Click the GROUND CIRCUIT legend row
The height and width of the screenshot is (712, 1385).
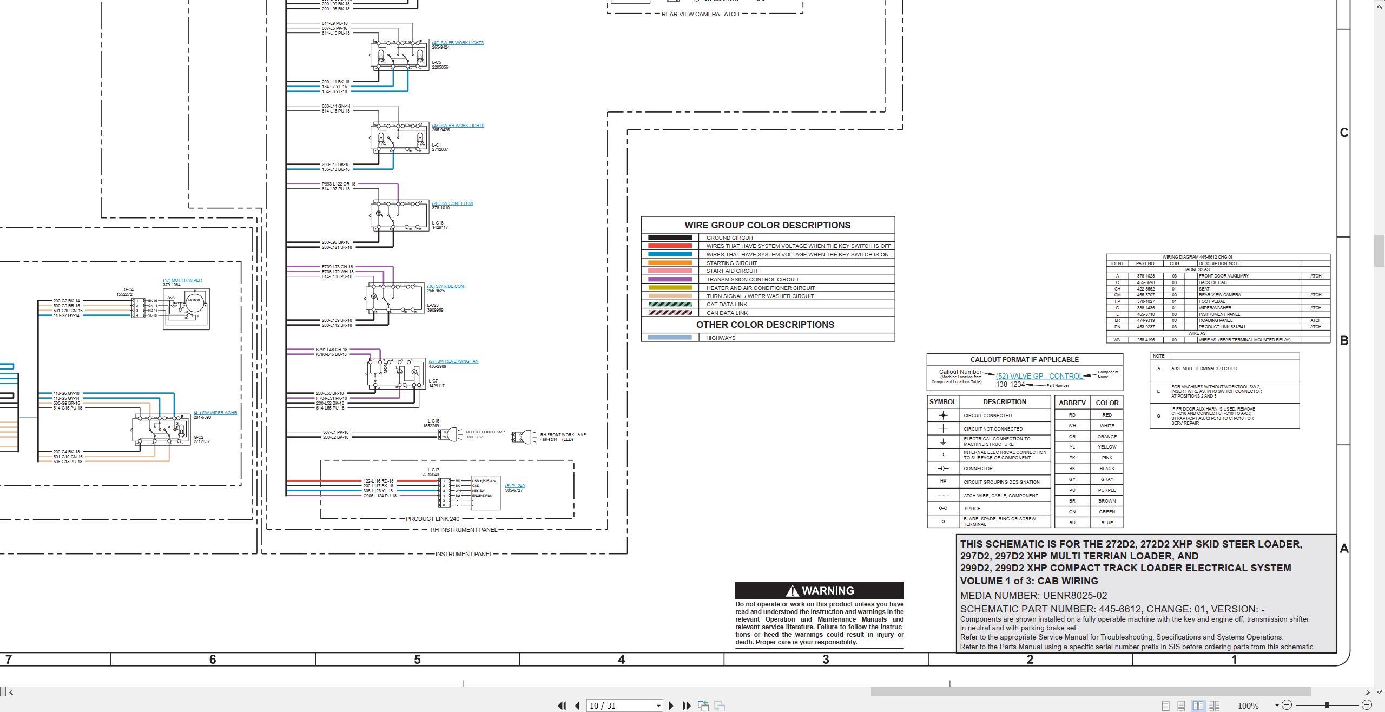pos(768,238)
